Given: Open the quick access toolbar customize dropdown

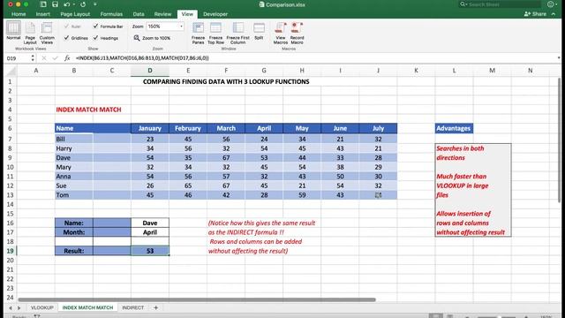Looking at the screenshot, I should (95, 4).
